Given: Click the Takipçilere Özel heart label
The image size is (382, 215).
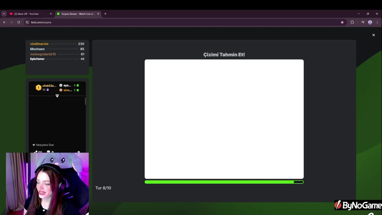Looking at the screenshot, I should pyautogui.click(x=43, y=145).
